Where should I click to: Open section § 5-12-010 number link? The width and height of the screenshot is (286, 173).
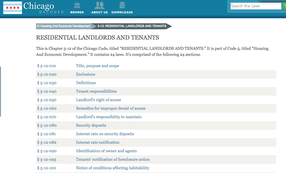[47, 66]
